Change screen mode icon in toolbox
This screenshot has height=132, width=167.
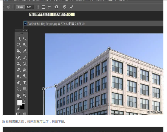[x=25, y=114]
